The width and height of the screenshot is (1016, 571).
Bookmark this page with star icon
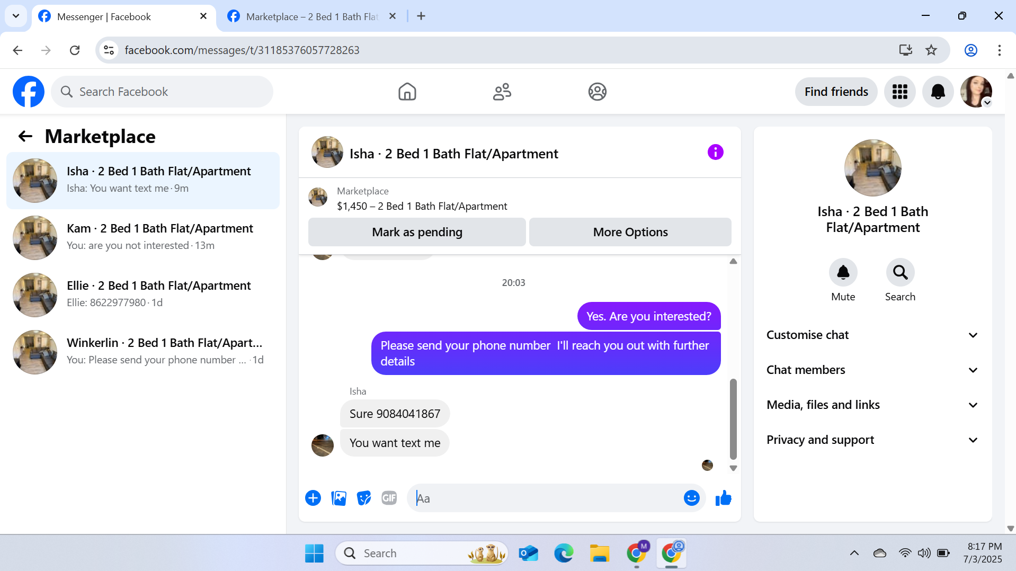coord(931,50)
